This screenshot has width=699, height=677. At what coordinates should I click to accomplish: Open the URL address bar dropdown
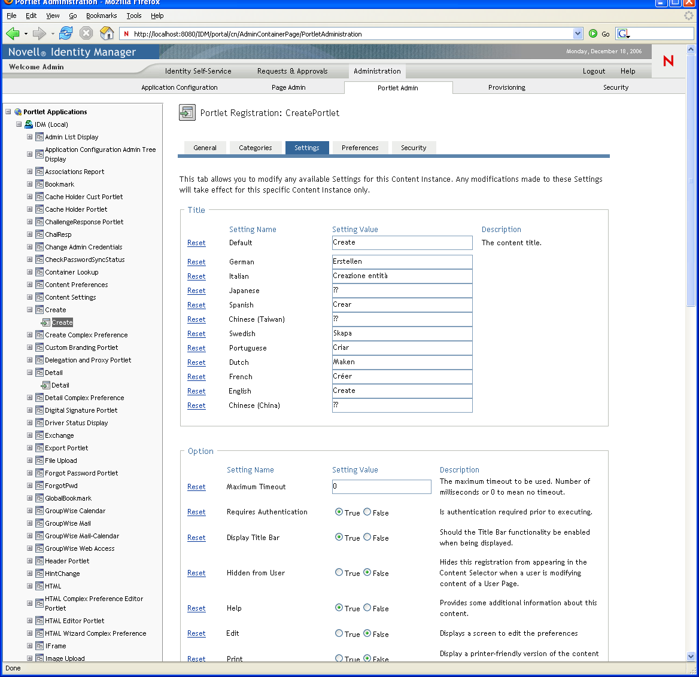(578, 33)
